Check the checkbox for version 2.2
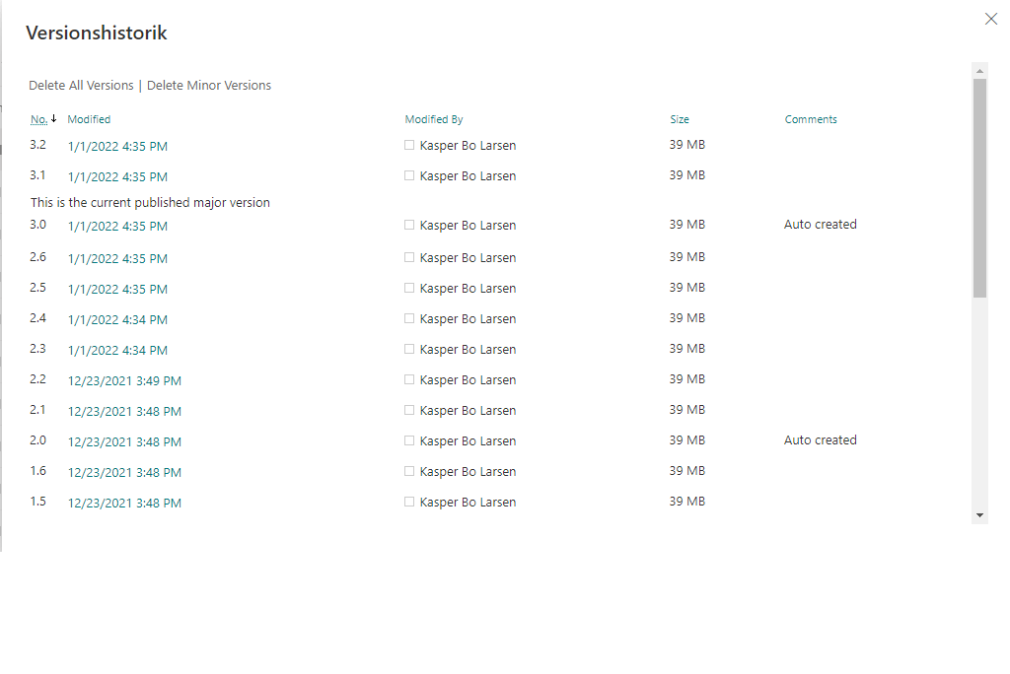This screenshot has width=1010, height=674. pyautogui.click(x=408, y=378)
